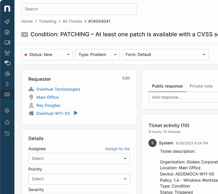This screenshot has height=194, width=218.
Task: Open the users group icon in sidebar
Action: (x=7, y=53)
